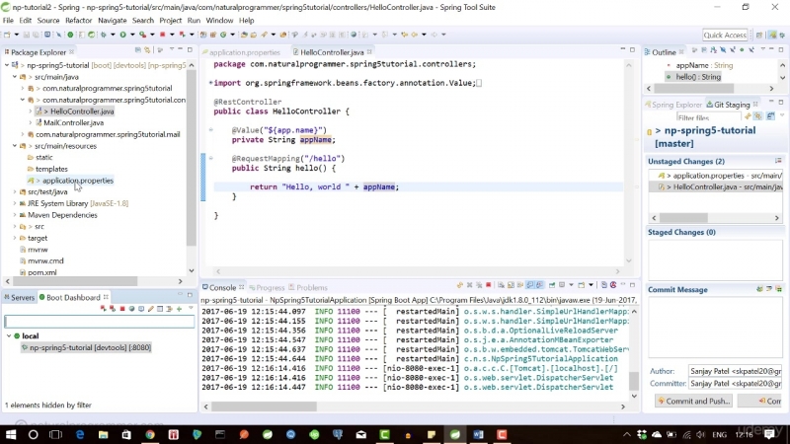This screenshot has height=444, width=790.
Task: Select MailController.java in Package Explorer
Action: pos(73,122)
